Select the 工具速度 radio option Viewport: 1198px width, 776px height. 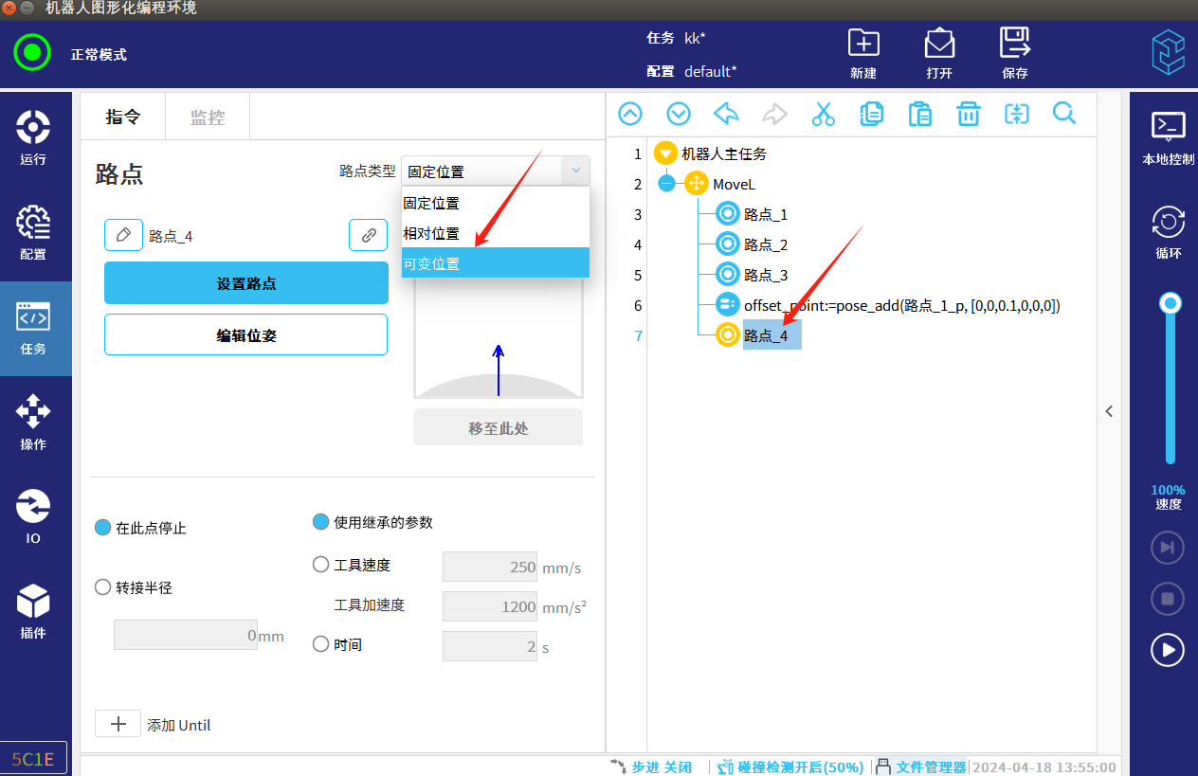click(320, 565)
